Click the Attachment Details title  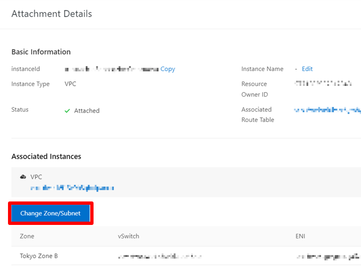[52, 14]
